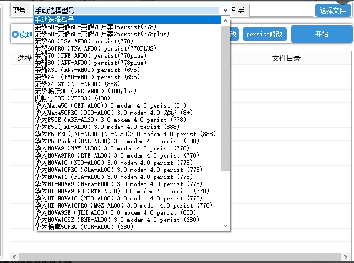This screenshot has width=354, height=263.
Task: Select 华为HI-NOVA9 (Hera-BD00) entry
Action: click(x=127, y=184)
